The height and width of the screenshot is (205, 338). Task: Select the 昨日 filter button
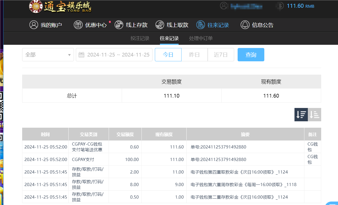(x=194, y=54)
